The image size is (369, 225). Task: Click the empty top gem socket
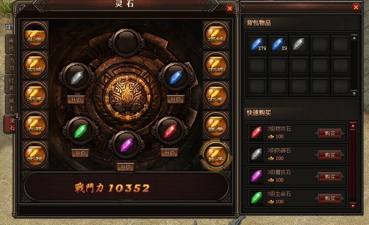[x=126, y=43]
